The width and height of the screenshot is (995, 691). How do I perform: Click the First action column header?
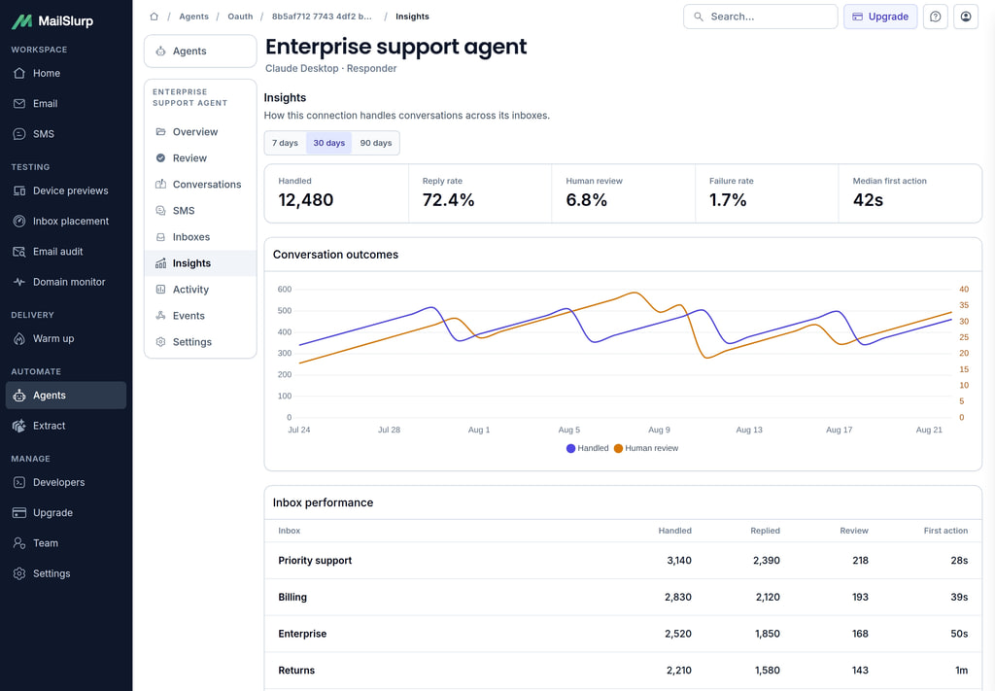[945, 531]
